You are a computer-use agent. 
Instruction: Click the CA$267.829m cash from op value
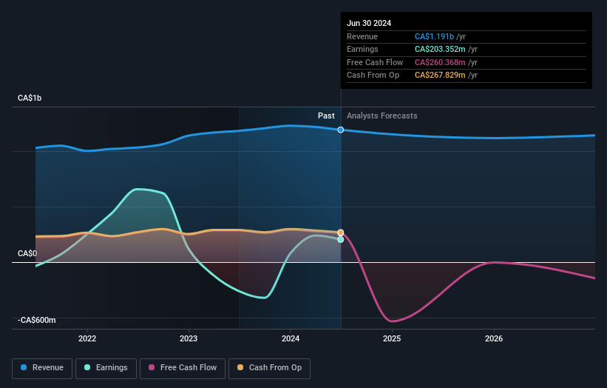click(440, 76)
